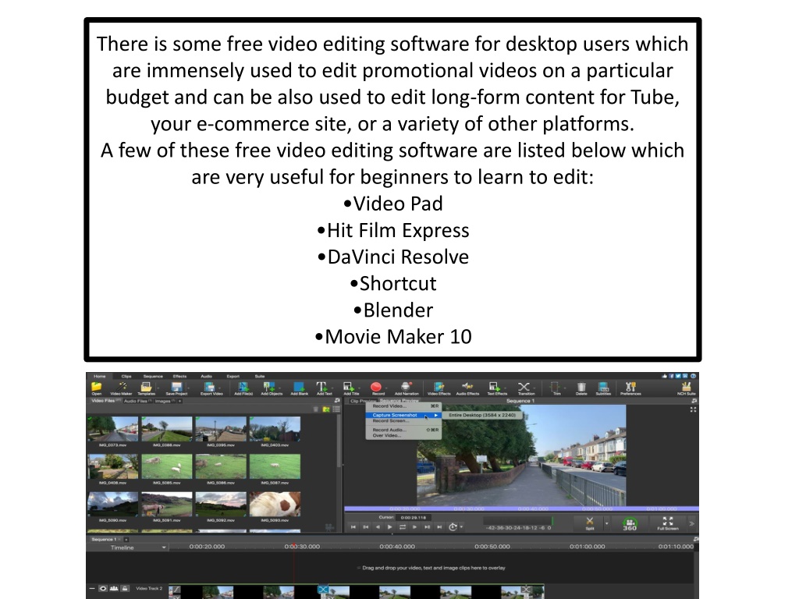Launch the Video Maker wizard
This screenshot has height=599, width=799.
(121, 388)
